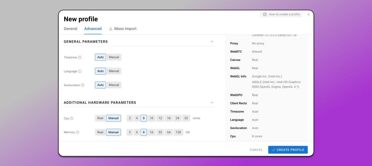Image resolution: width=372 pixels, height=166 pixels.
Task: Click the Timezone help question-mark icon
Action: (x=80, y=57)
